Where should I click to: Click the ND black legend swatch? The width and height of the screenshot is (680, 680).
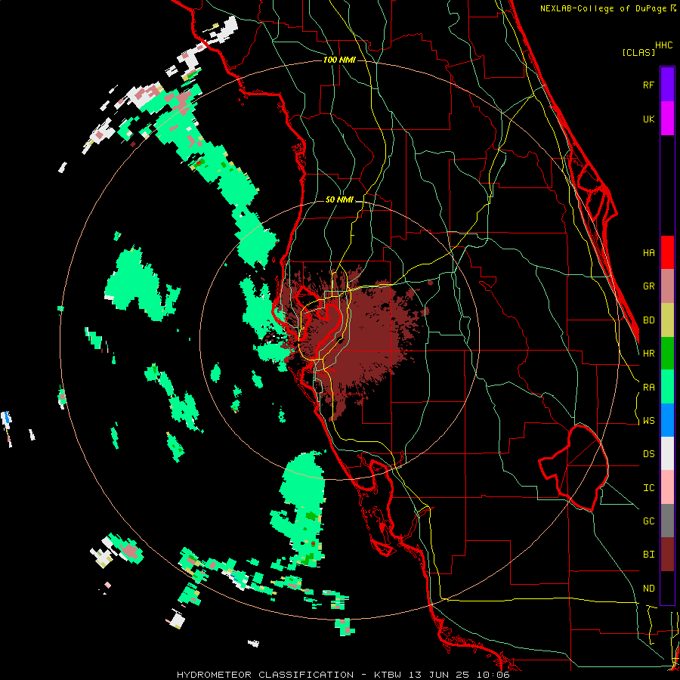(x=667, y=588)
